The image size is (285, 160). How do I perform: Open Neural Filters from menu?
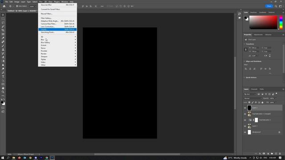(x=57, y=14)
